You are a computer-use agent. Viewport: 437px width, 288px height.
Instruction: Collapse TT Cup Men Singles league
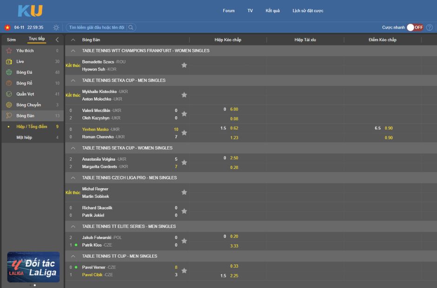point(73,256)
